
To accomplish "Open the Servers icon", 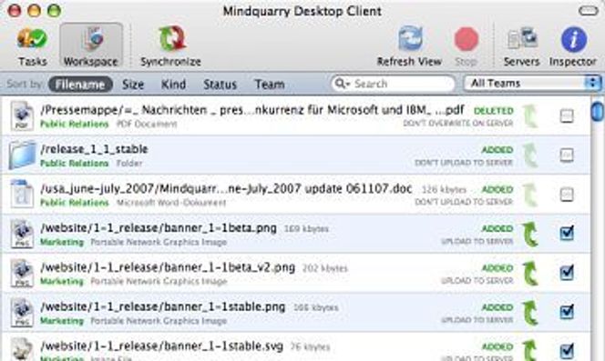I will 522,39.
